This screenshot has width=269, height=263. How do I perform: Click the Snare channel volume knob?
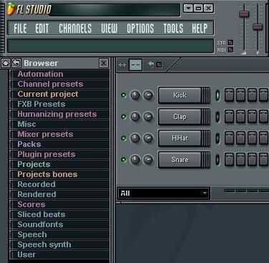(148, 160)
